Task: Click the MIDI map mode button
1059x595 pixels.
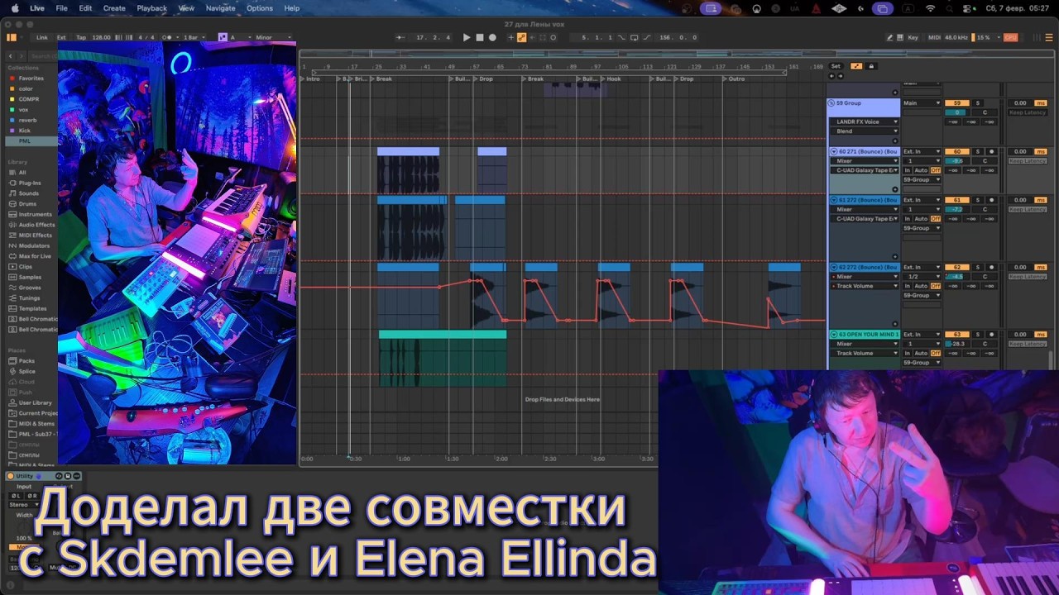Action: point(934,37)
